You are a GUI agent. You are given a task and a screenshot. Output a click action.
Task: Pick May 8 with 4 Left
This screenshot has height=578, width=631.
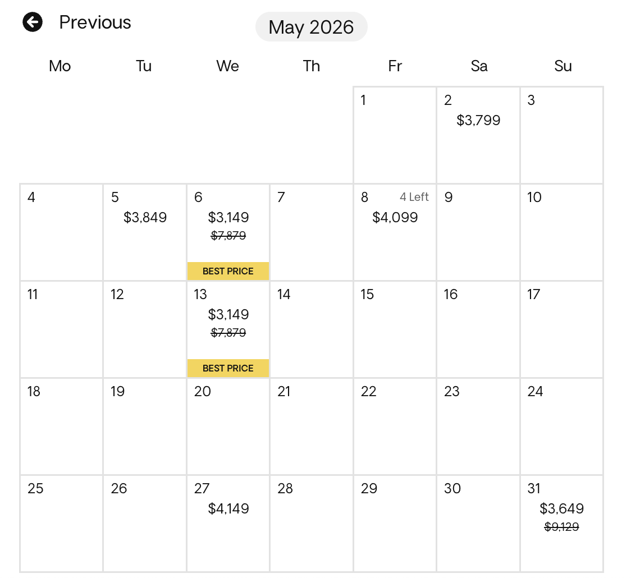395,232
